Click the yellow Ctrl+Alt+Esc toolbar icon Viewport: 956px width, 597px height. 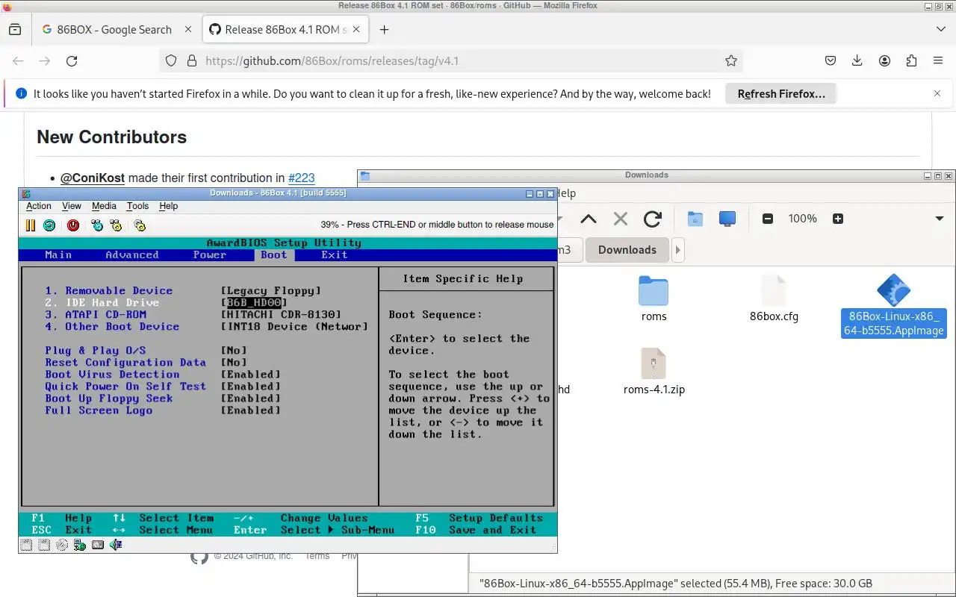point(116,225)
